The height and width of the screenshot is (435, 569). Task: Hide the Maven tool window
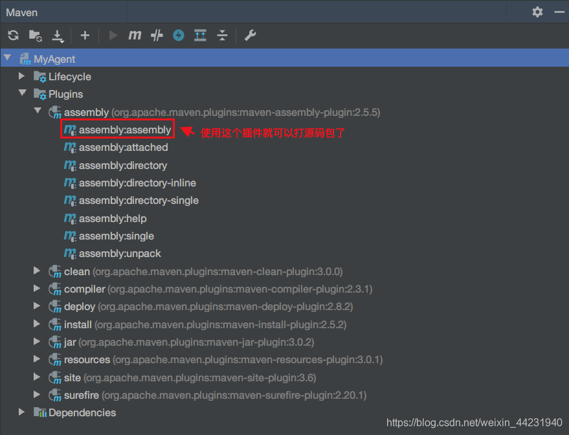click(x=559, y=12)
